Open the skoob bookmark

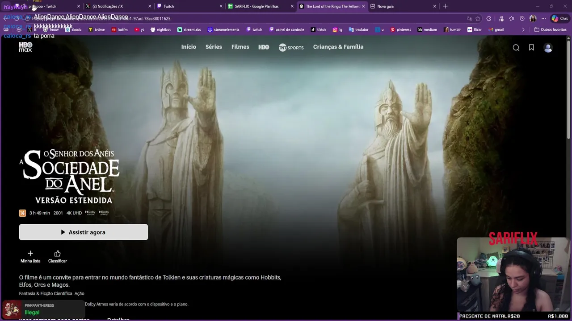click(73, 29)
